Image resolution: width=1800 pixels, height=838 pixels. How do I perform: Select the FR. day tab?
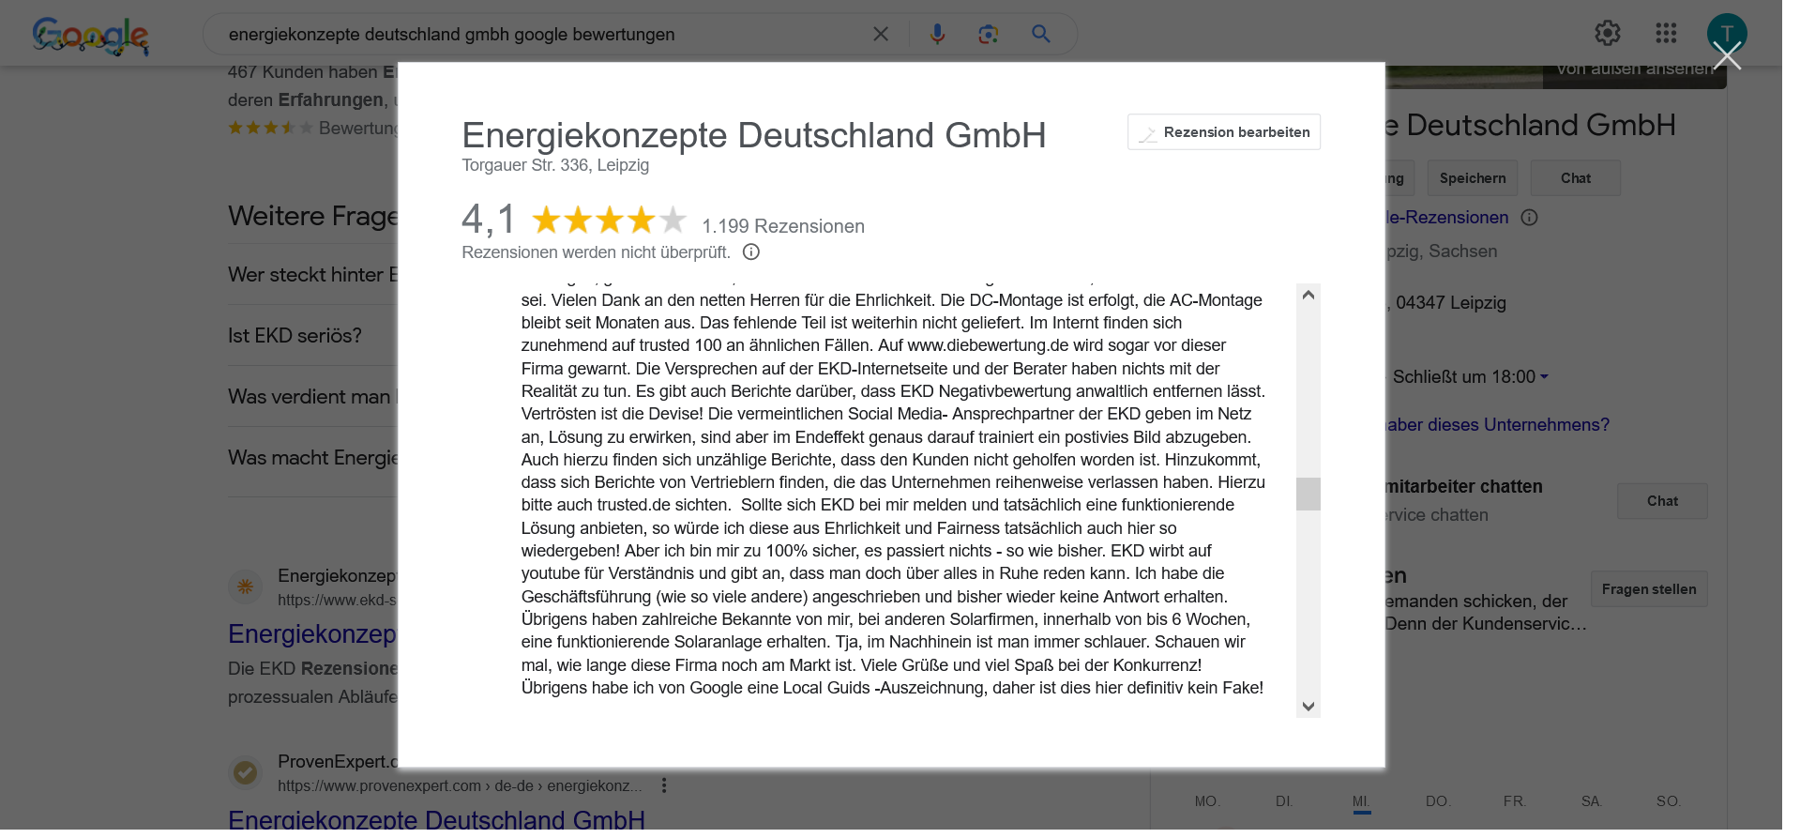1514,801
